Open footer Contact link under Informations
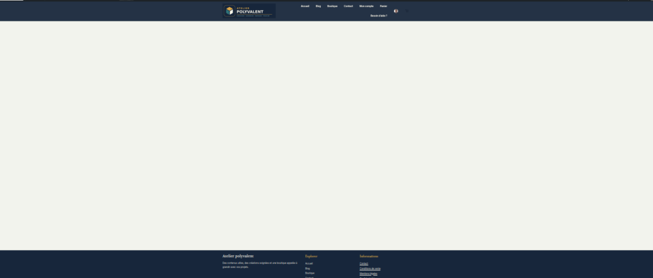The width and height of the screenshot is (653, 278). click(x=364, y=263)
